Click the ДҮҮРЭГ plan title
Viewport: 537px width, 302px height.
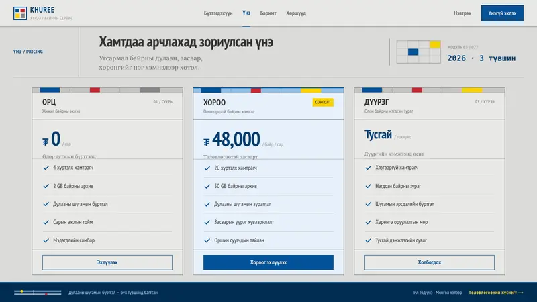pos(377,102)
